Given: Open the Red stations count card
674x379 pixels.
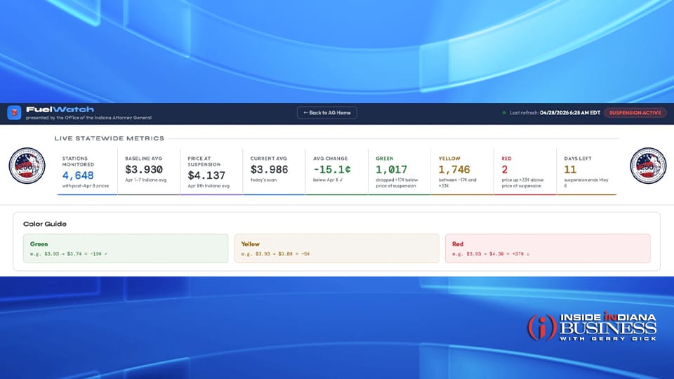Looking at the screenshot, I should coord(524,171).
